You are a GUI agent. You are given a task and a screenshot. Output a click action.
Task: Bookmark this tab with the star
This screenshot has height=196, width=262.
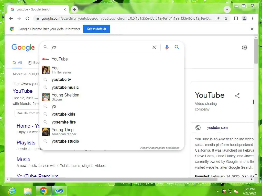point(226,18)
